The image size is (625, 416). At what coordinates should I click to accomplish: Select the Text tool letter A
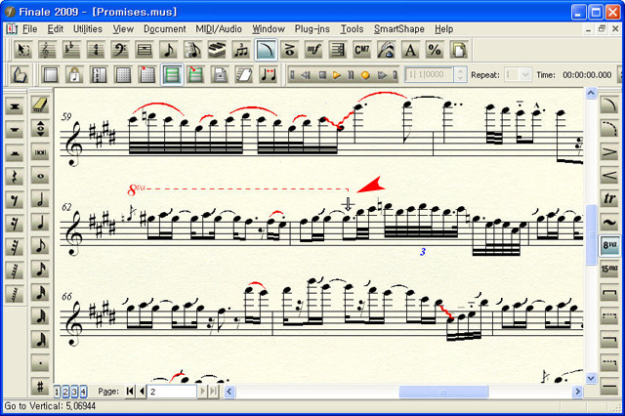(410, 50)
